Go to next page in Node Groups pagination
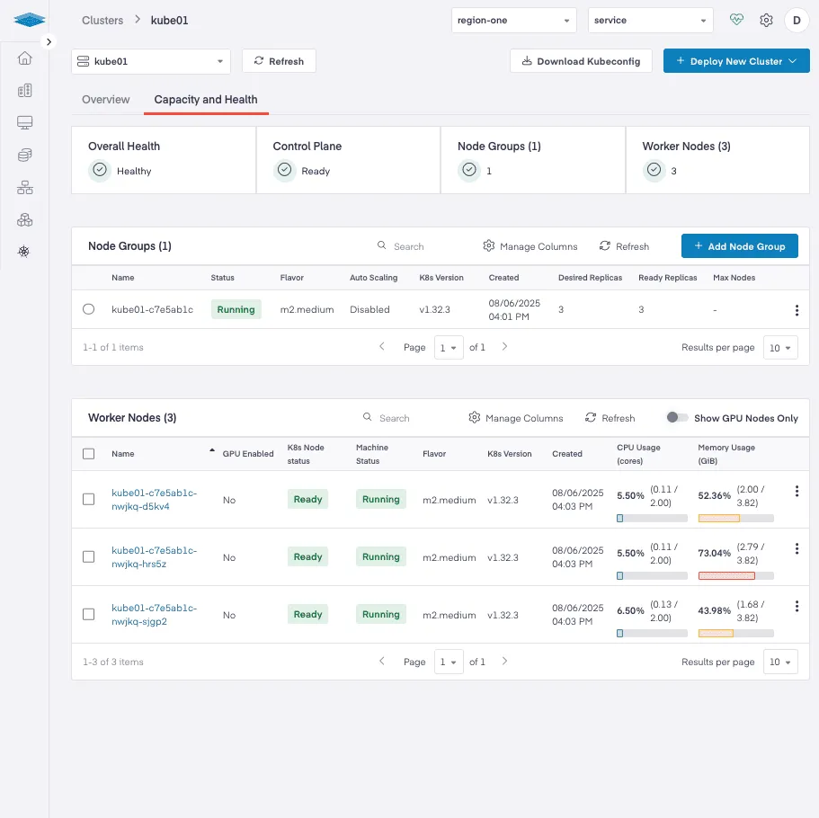 tap(504, 346)
